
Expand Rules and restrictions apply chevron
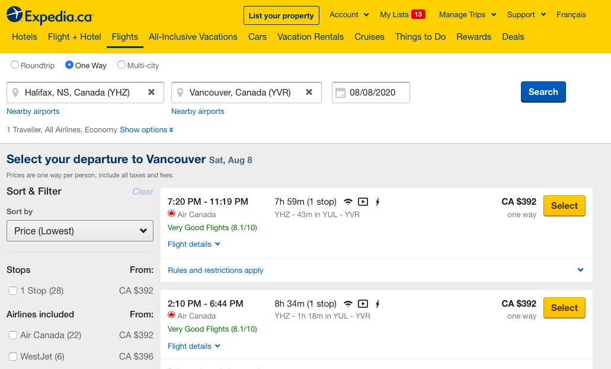[581, 270]
